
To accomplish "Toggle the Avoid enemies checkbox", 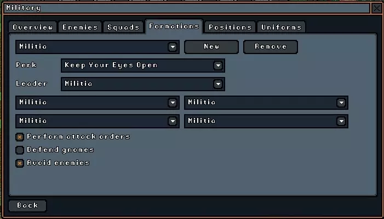I will [x=20, y=163].
